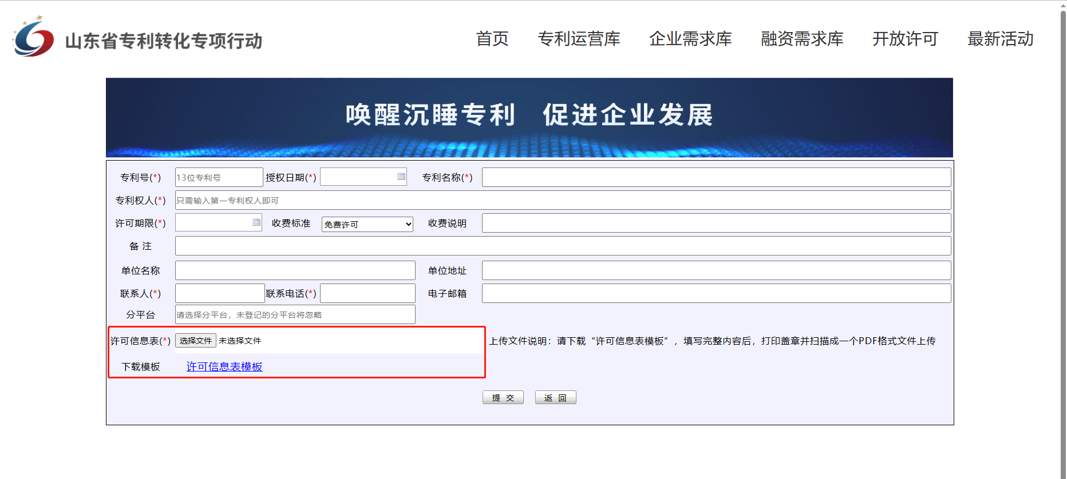Open calendar icon in 授权日期 field
This screenshot has width=1067, height=479.
click(401, 177)
